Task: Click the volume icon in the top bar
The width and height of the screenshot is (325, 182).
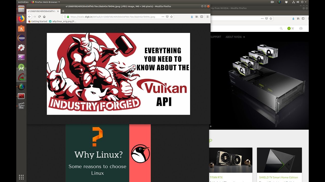Action: click(298, 2)
